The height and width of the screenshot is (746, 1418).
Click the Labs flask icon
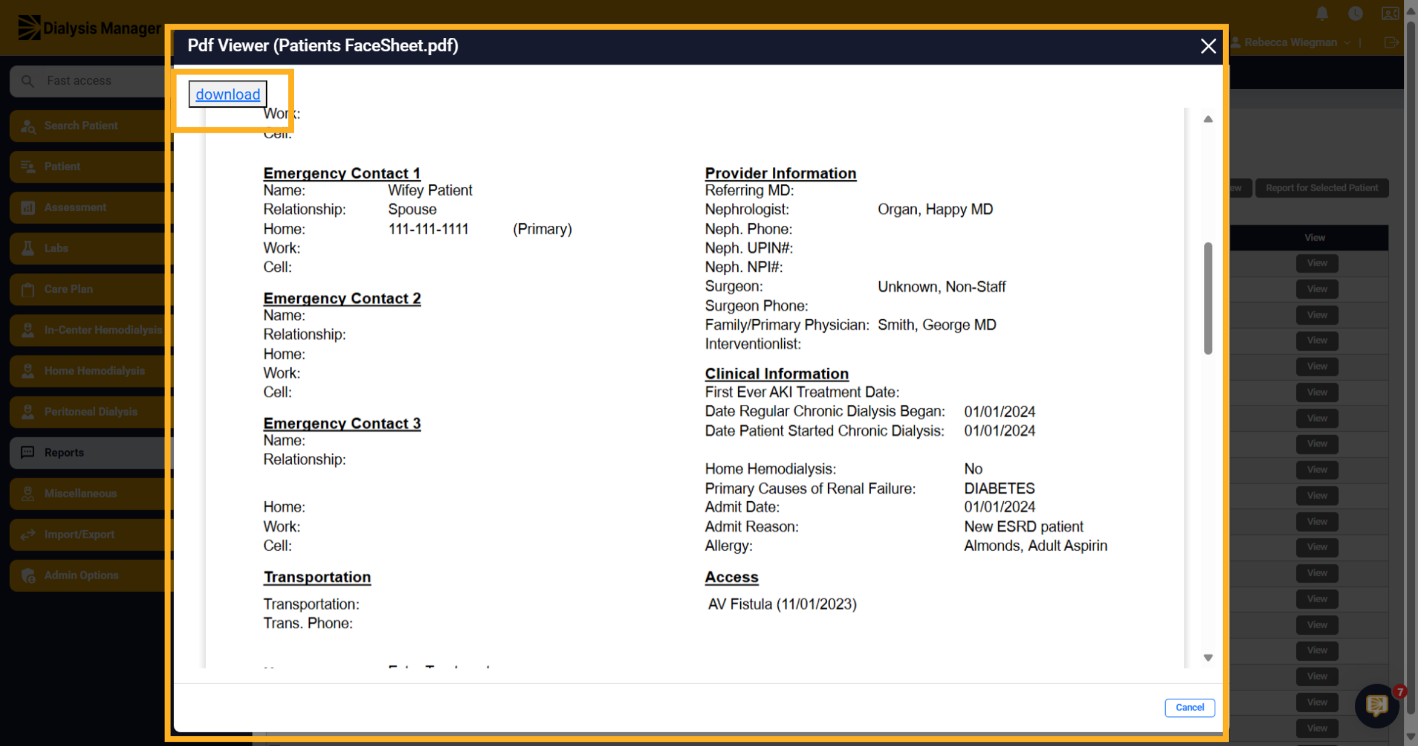28,248
